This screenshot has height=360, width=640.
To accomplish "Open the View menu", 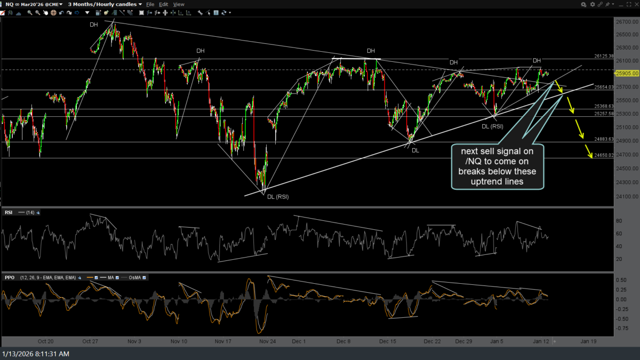I will click(179, 4).
